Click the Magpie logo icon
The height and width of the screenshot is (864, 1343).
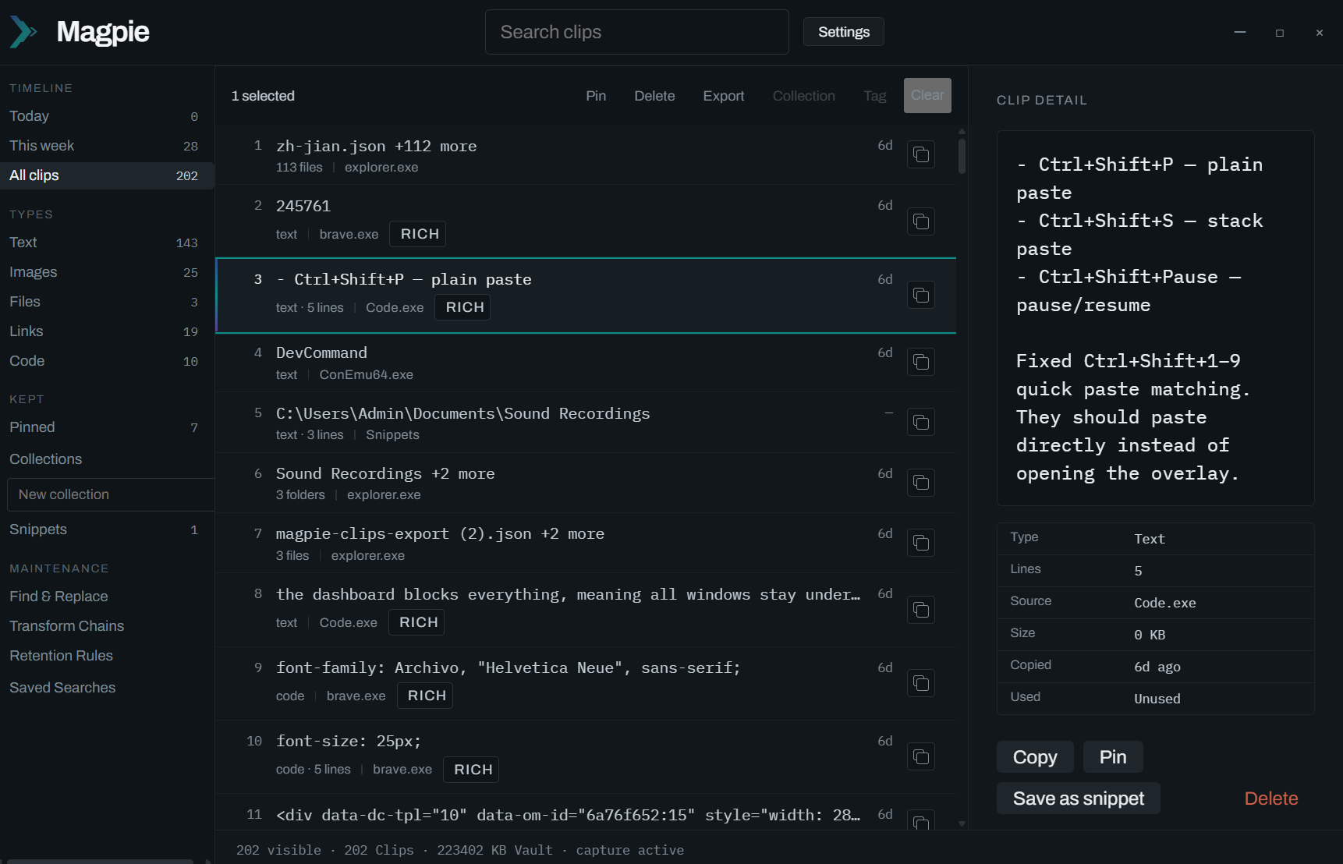point(23,32)
